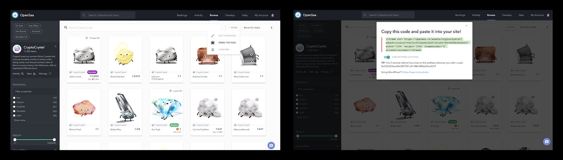The height and width of the screenshot is (160, 563).
Task: Open chat bubble widget in right window
Action: tap(546, 142)
